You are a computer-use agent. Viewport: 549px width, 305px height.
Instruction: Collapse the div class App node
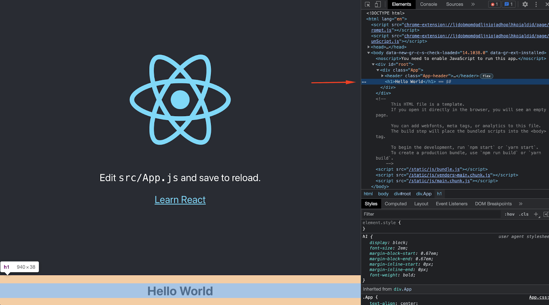coord(378,70)
